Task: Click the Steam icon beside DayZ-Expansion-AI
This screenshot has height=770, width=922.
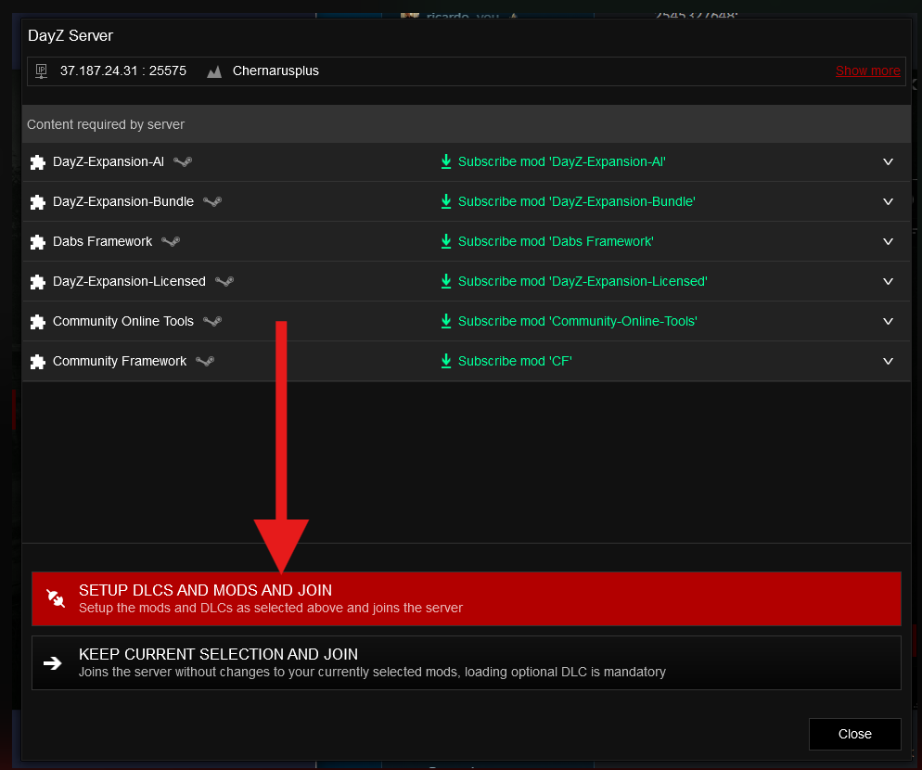Action: tap(183, 161)
